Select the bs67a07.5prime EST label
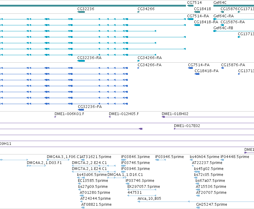This screenshot has height=209, width=254. coord(210,181)
